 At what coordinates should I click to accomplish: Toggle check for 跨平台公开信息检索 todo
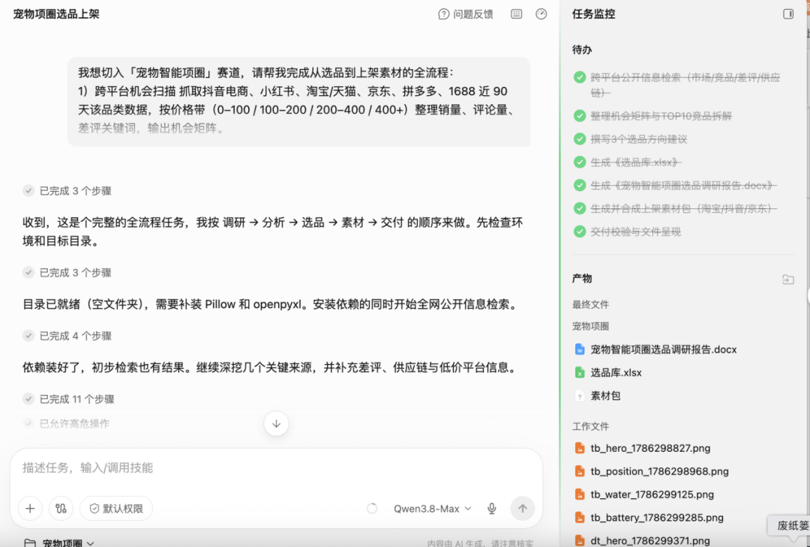coord(580,77)
